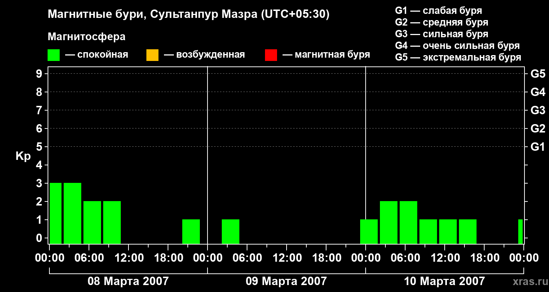549x292 pixels.
Task: Click the 'G4' label on the right axis
Action: tap(538, 92)
